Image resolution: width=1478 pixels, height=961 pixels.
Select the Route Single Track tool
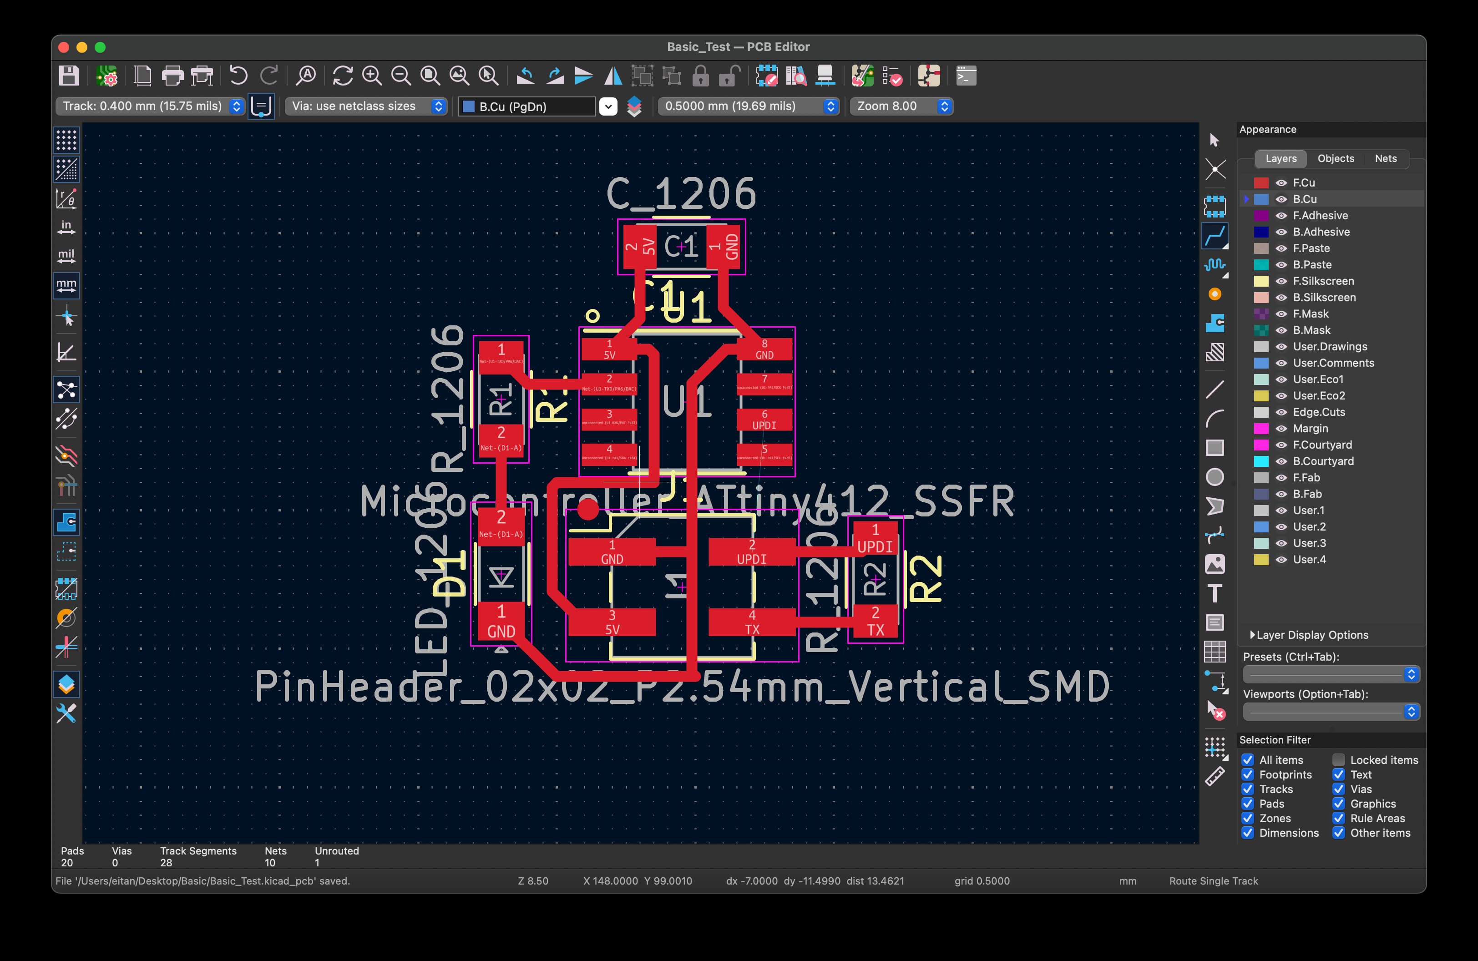tap(1215, 236)
